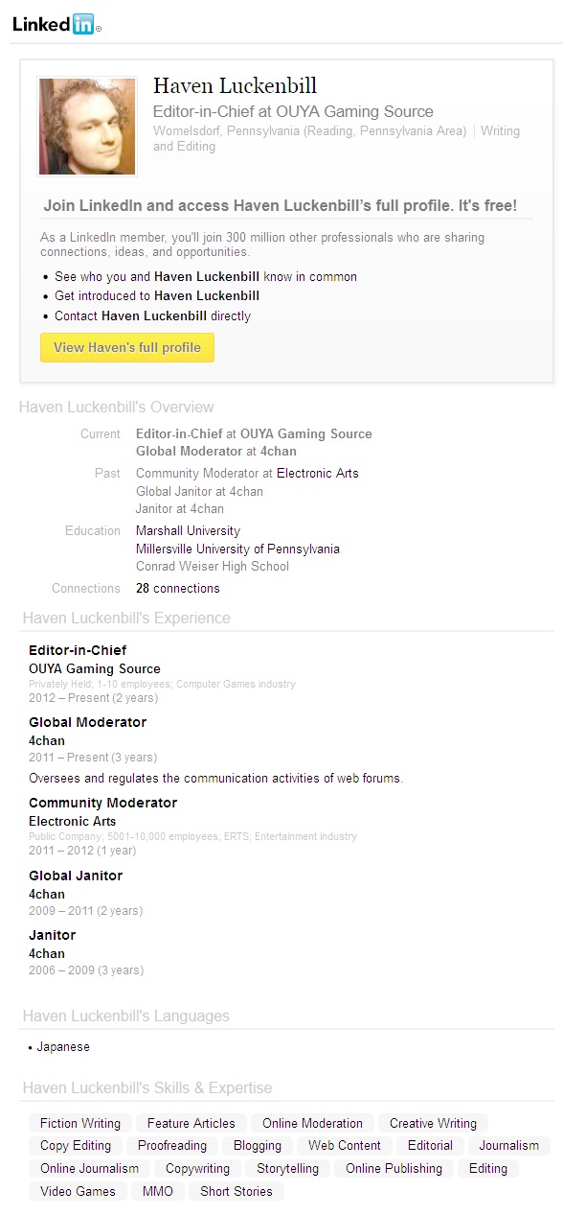Click the Creative Writing skill tag
Screen dimensions: 563x1215
(433, 1123)
